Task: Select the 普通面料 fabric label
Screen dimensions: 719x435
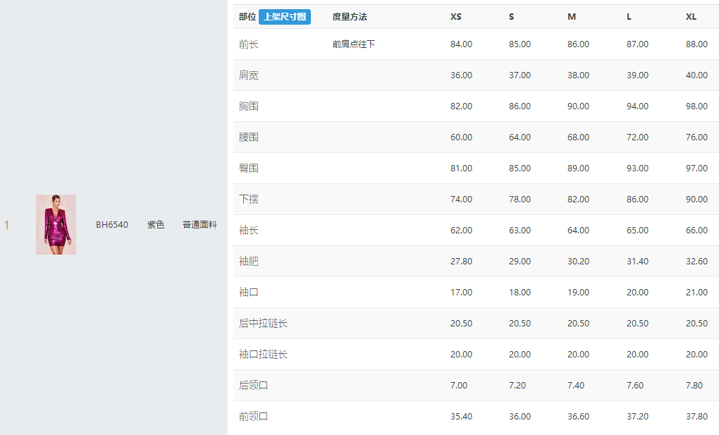Action: tap(199, 225)
